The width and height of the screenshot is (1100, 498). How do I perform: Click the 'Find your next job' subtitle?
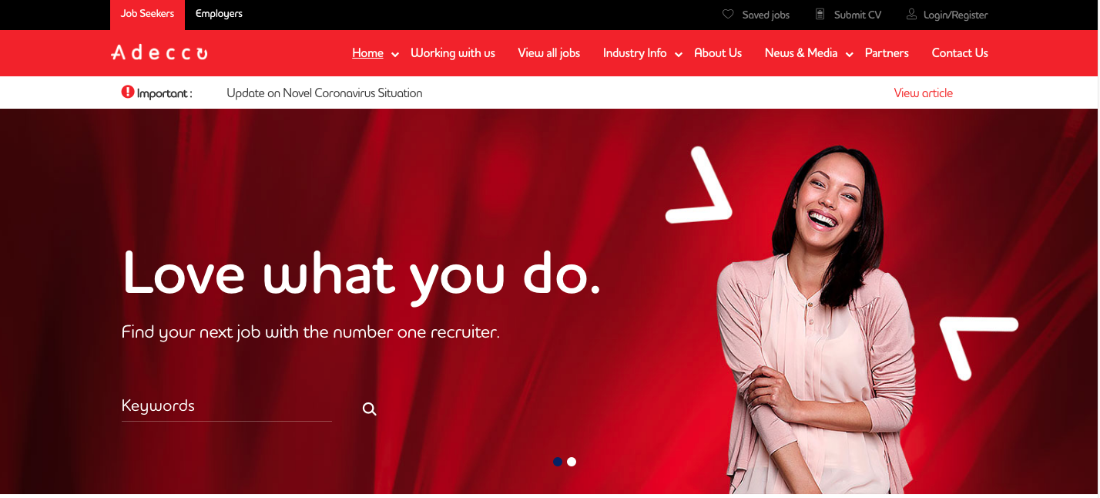coord(310,332)
